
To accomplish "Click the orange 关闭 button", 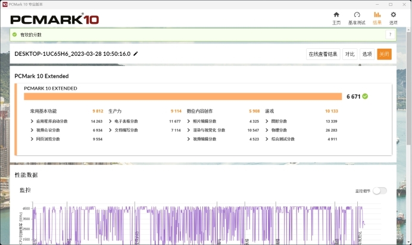I will tap(384, 54).
